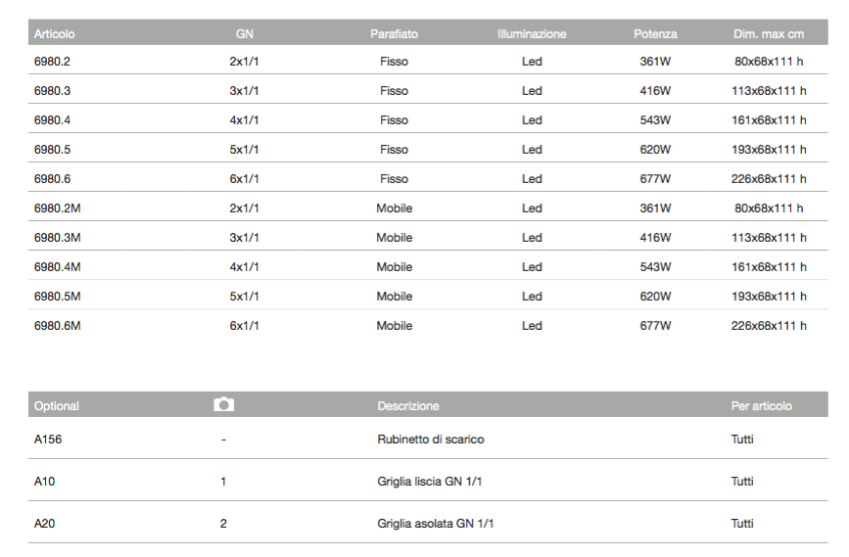Image resolution: width=849 pixels, height=557 pixels.
Task: Click the Dim. max cm header
Action: point(769,33)
